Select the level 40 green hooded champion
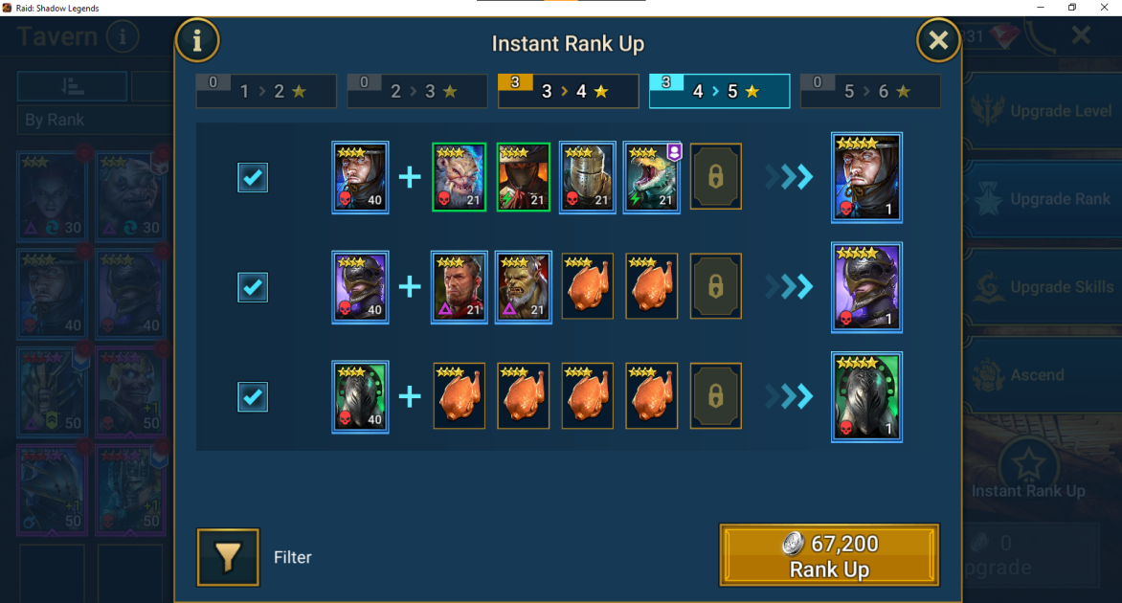 tap(360, 397)
